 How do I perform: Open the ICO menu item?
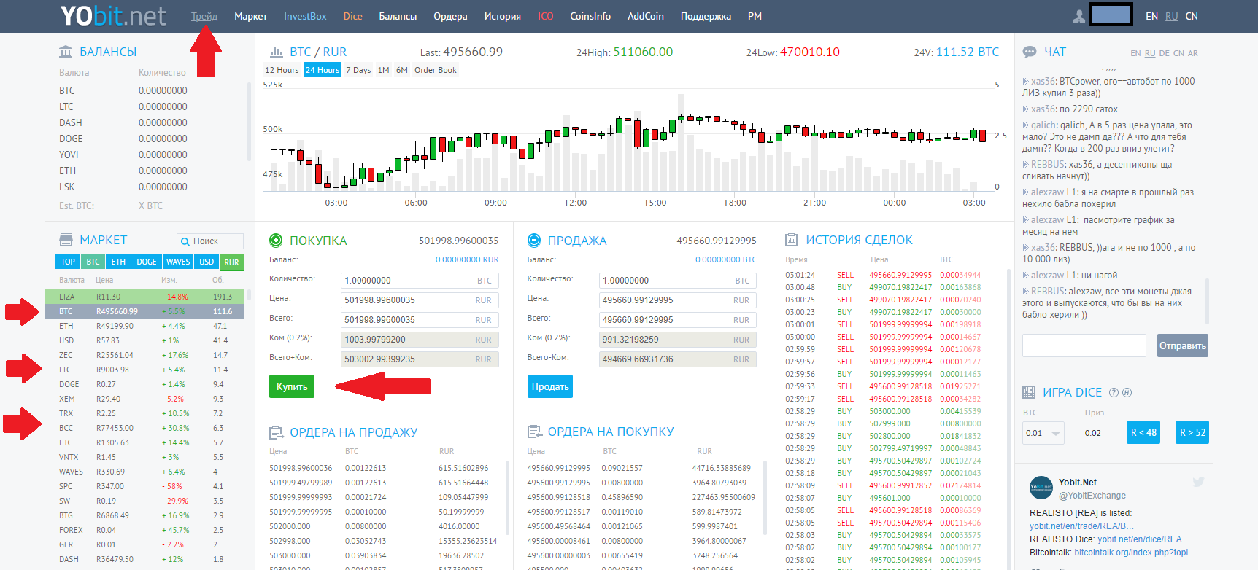(x=546, y=16)
